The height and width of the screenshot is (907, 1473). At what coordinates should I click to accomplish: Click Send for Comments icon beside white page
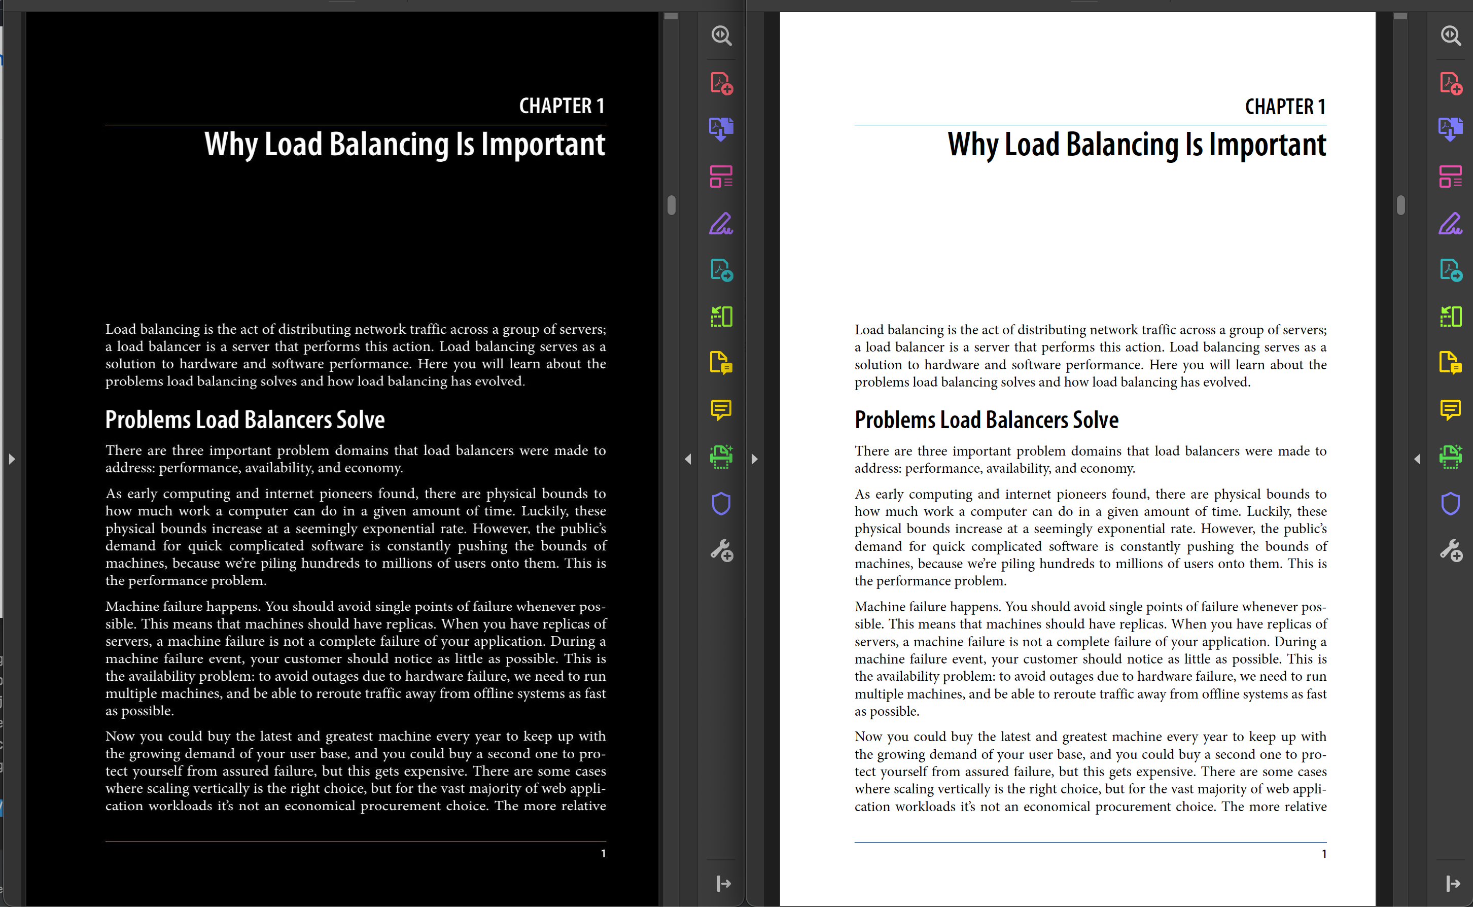tap(1451, 363)
